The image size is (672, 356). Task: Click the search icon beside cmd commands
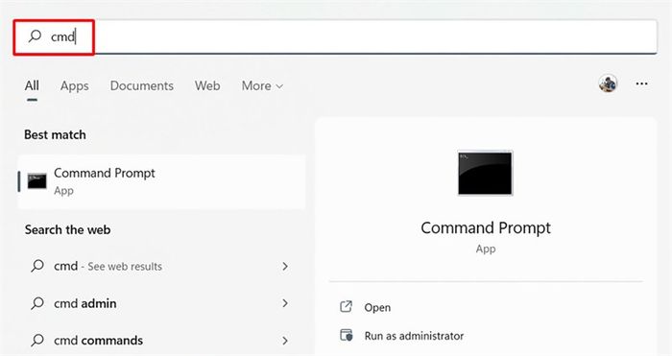[37, 340]
